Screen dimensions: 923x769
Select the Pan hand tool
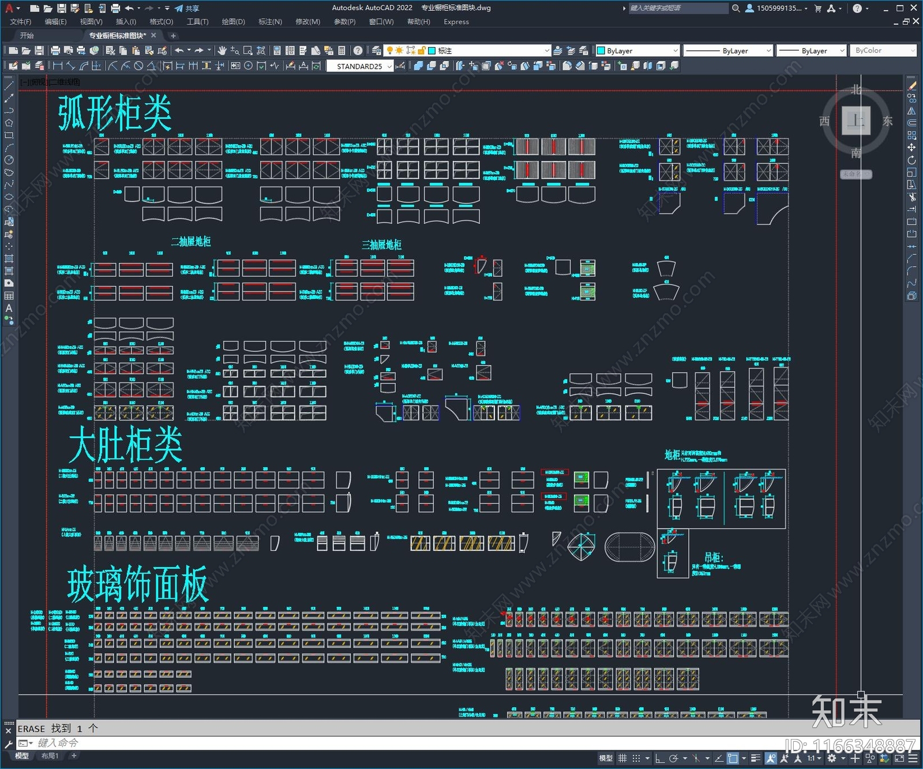(x=222, y=51)
